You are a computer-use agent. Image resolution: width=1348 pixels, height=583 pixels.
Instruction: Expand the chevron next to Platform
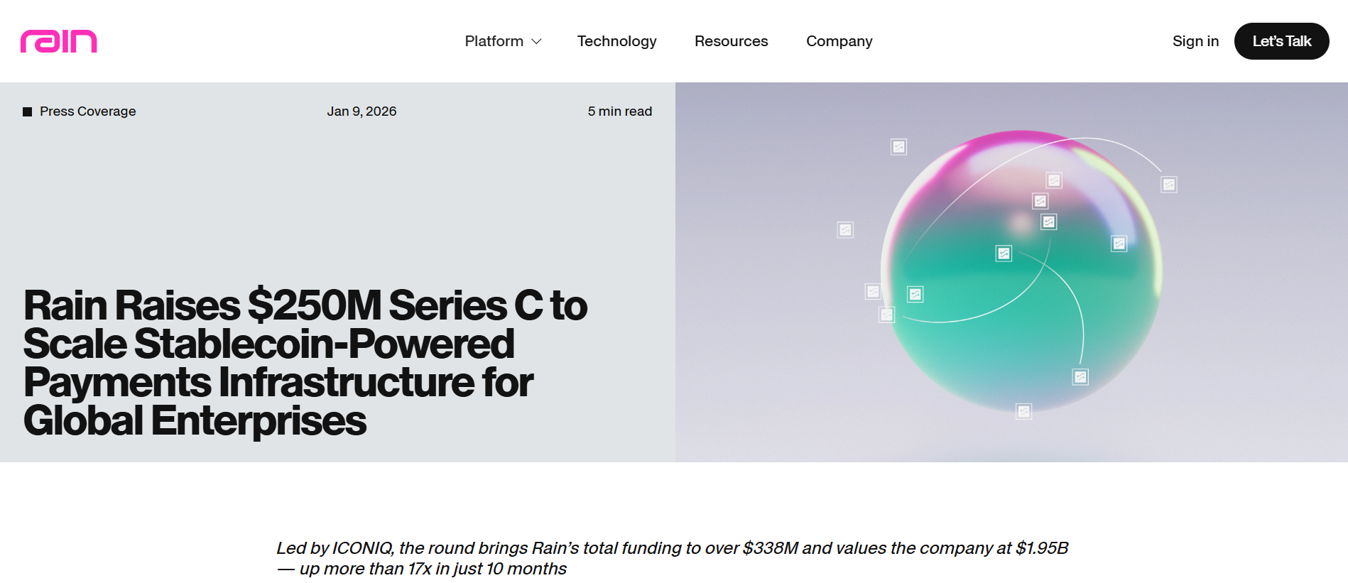pos(536,41)
